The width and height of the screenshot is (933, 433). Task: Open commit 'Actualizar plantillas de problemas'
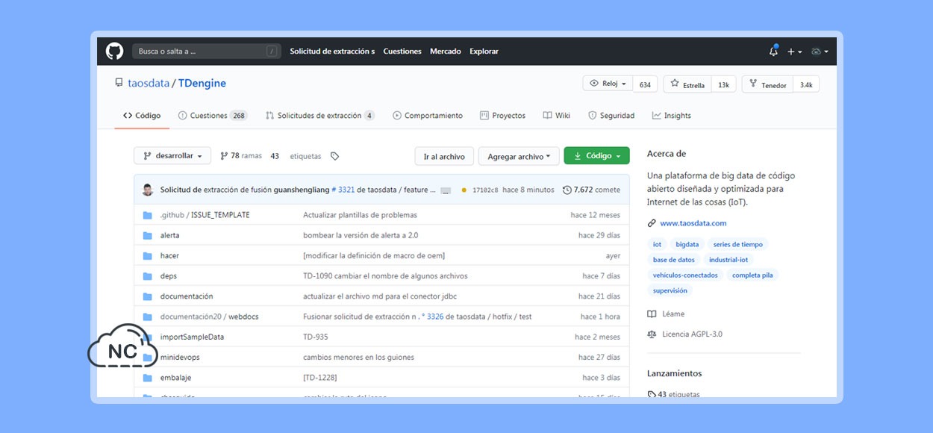[x=360, y=215]
